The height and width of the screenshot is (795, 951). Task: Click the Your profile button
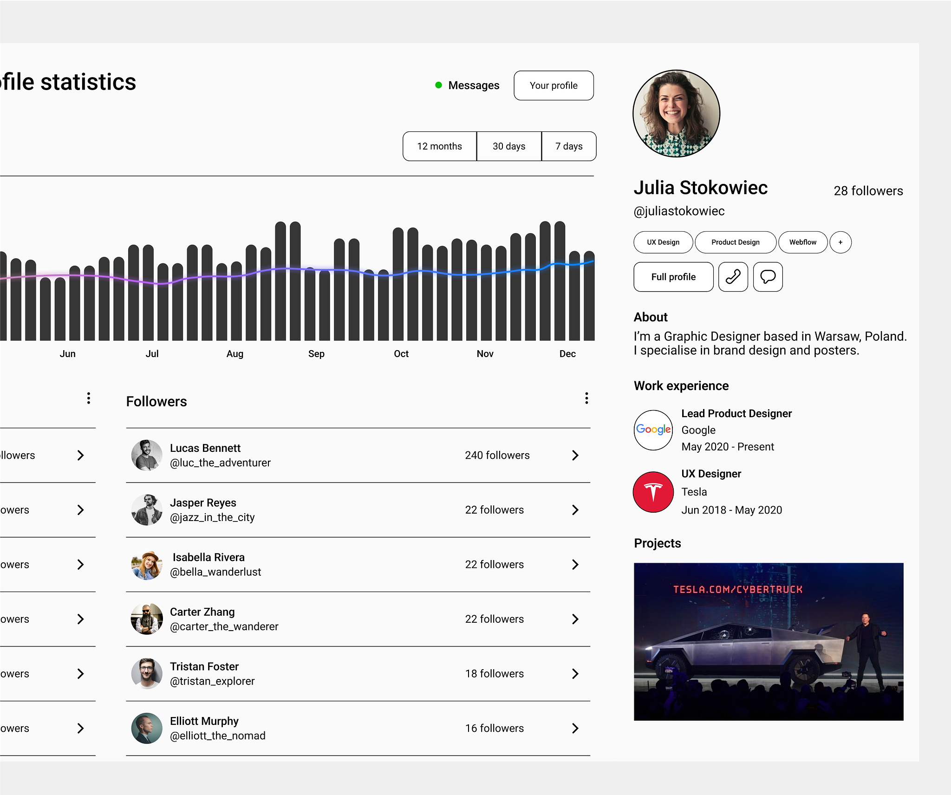click(554, 85)
